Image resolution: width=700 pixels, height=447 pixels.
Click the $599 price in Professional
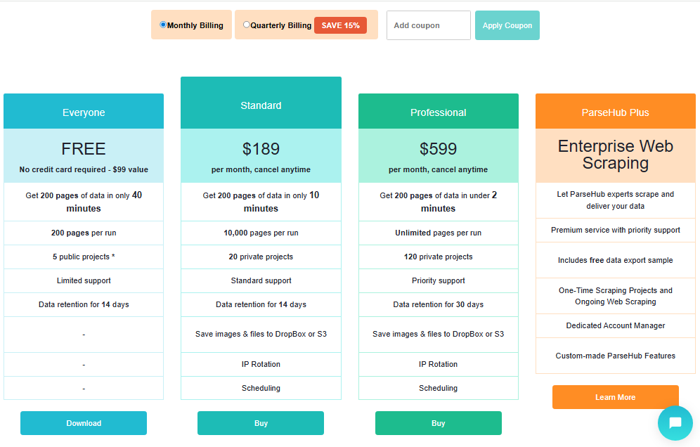(x=438, y=149)
